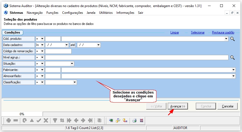Open Almoxarifado operator dropdown

coord(42,76)
